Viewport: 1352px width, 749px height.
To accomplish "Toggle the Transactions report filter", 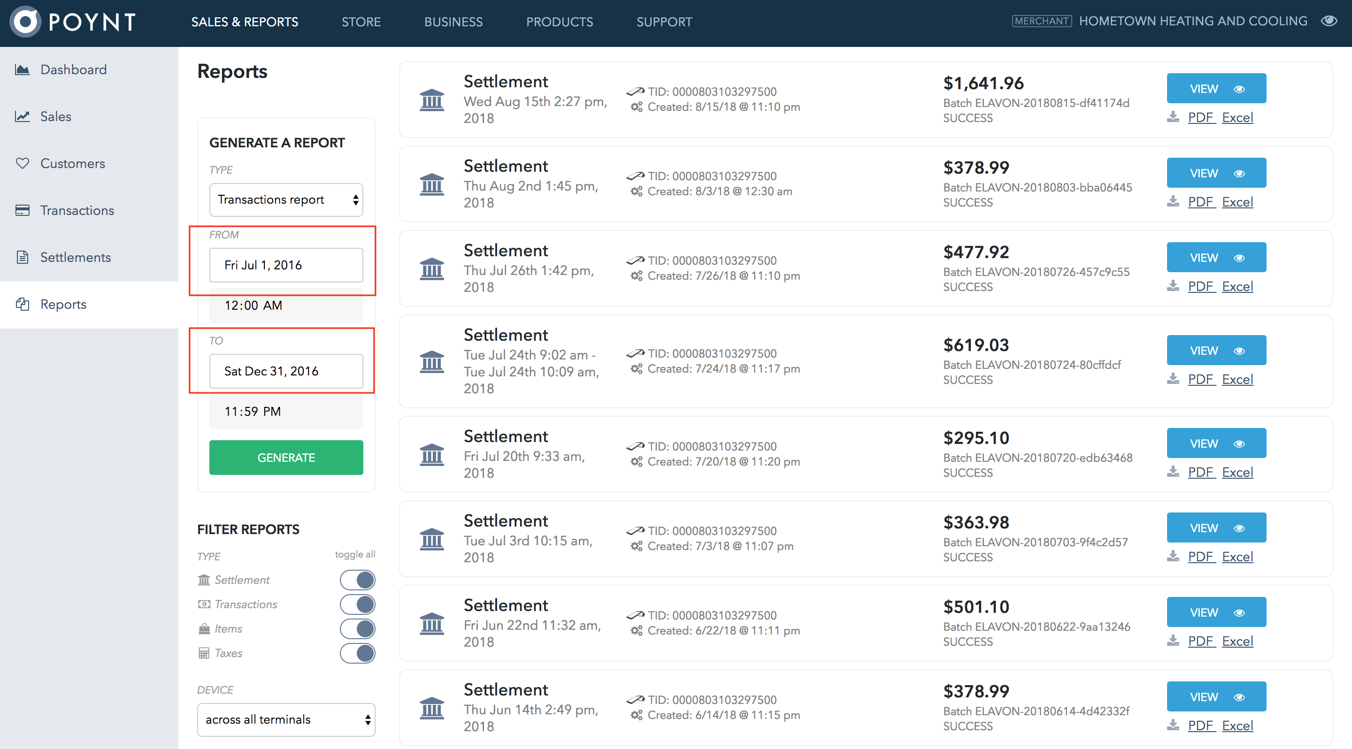I will click(357, 604).
